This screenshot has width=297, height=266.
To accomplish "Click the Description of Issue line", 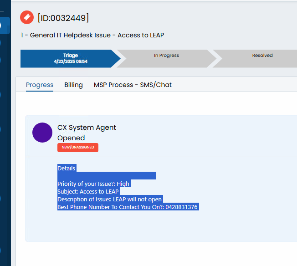I will point(110,199).
